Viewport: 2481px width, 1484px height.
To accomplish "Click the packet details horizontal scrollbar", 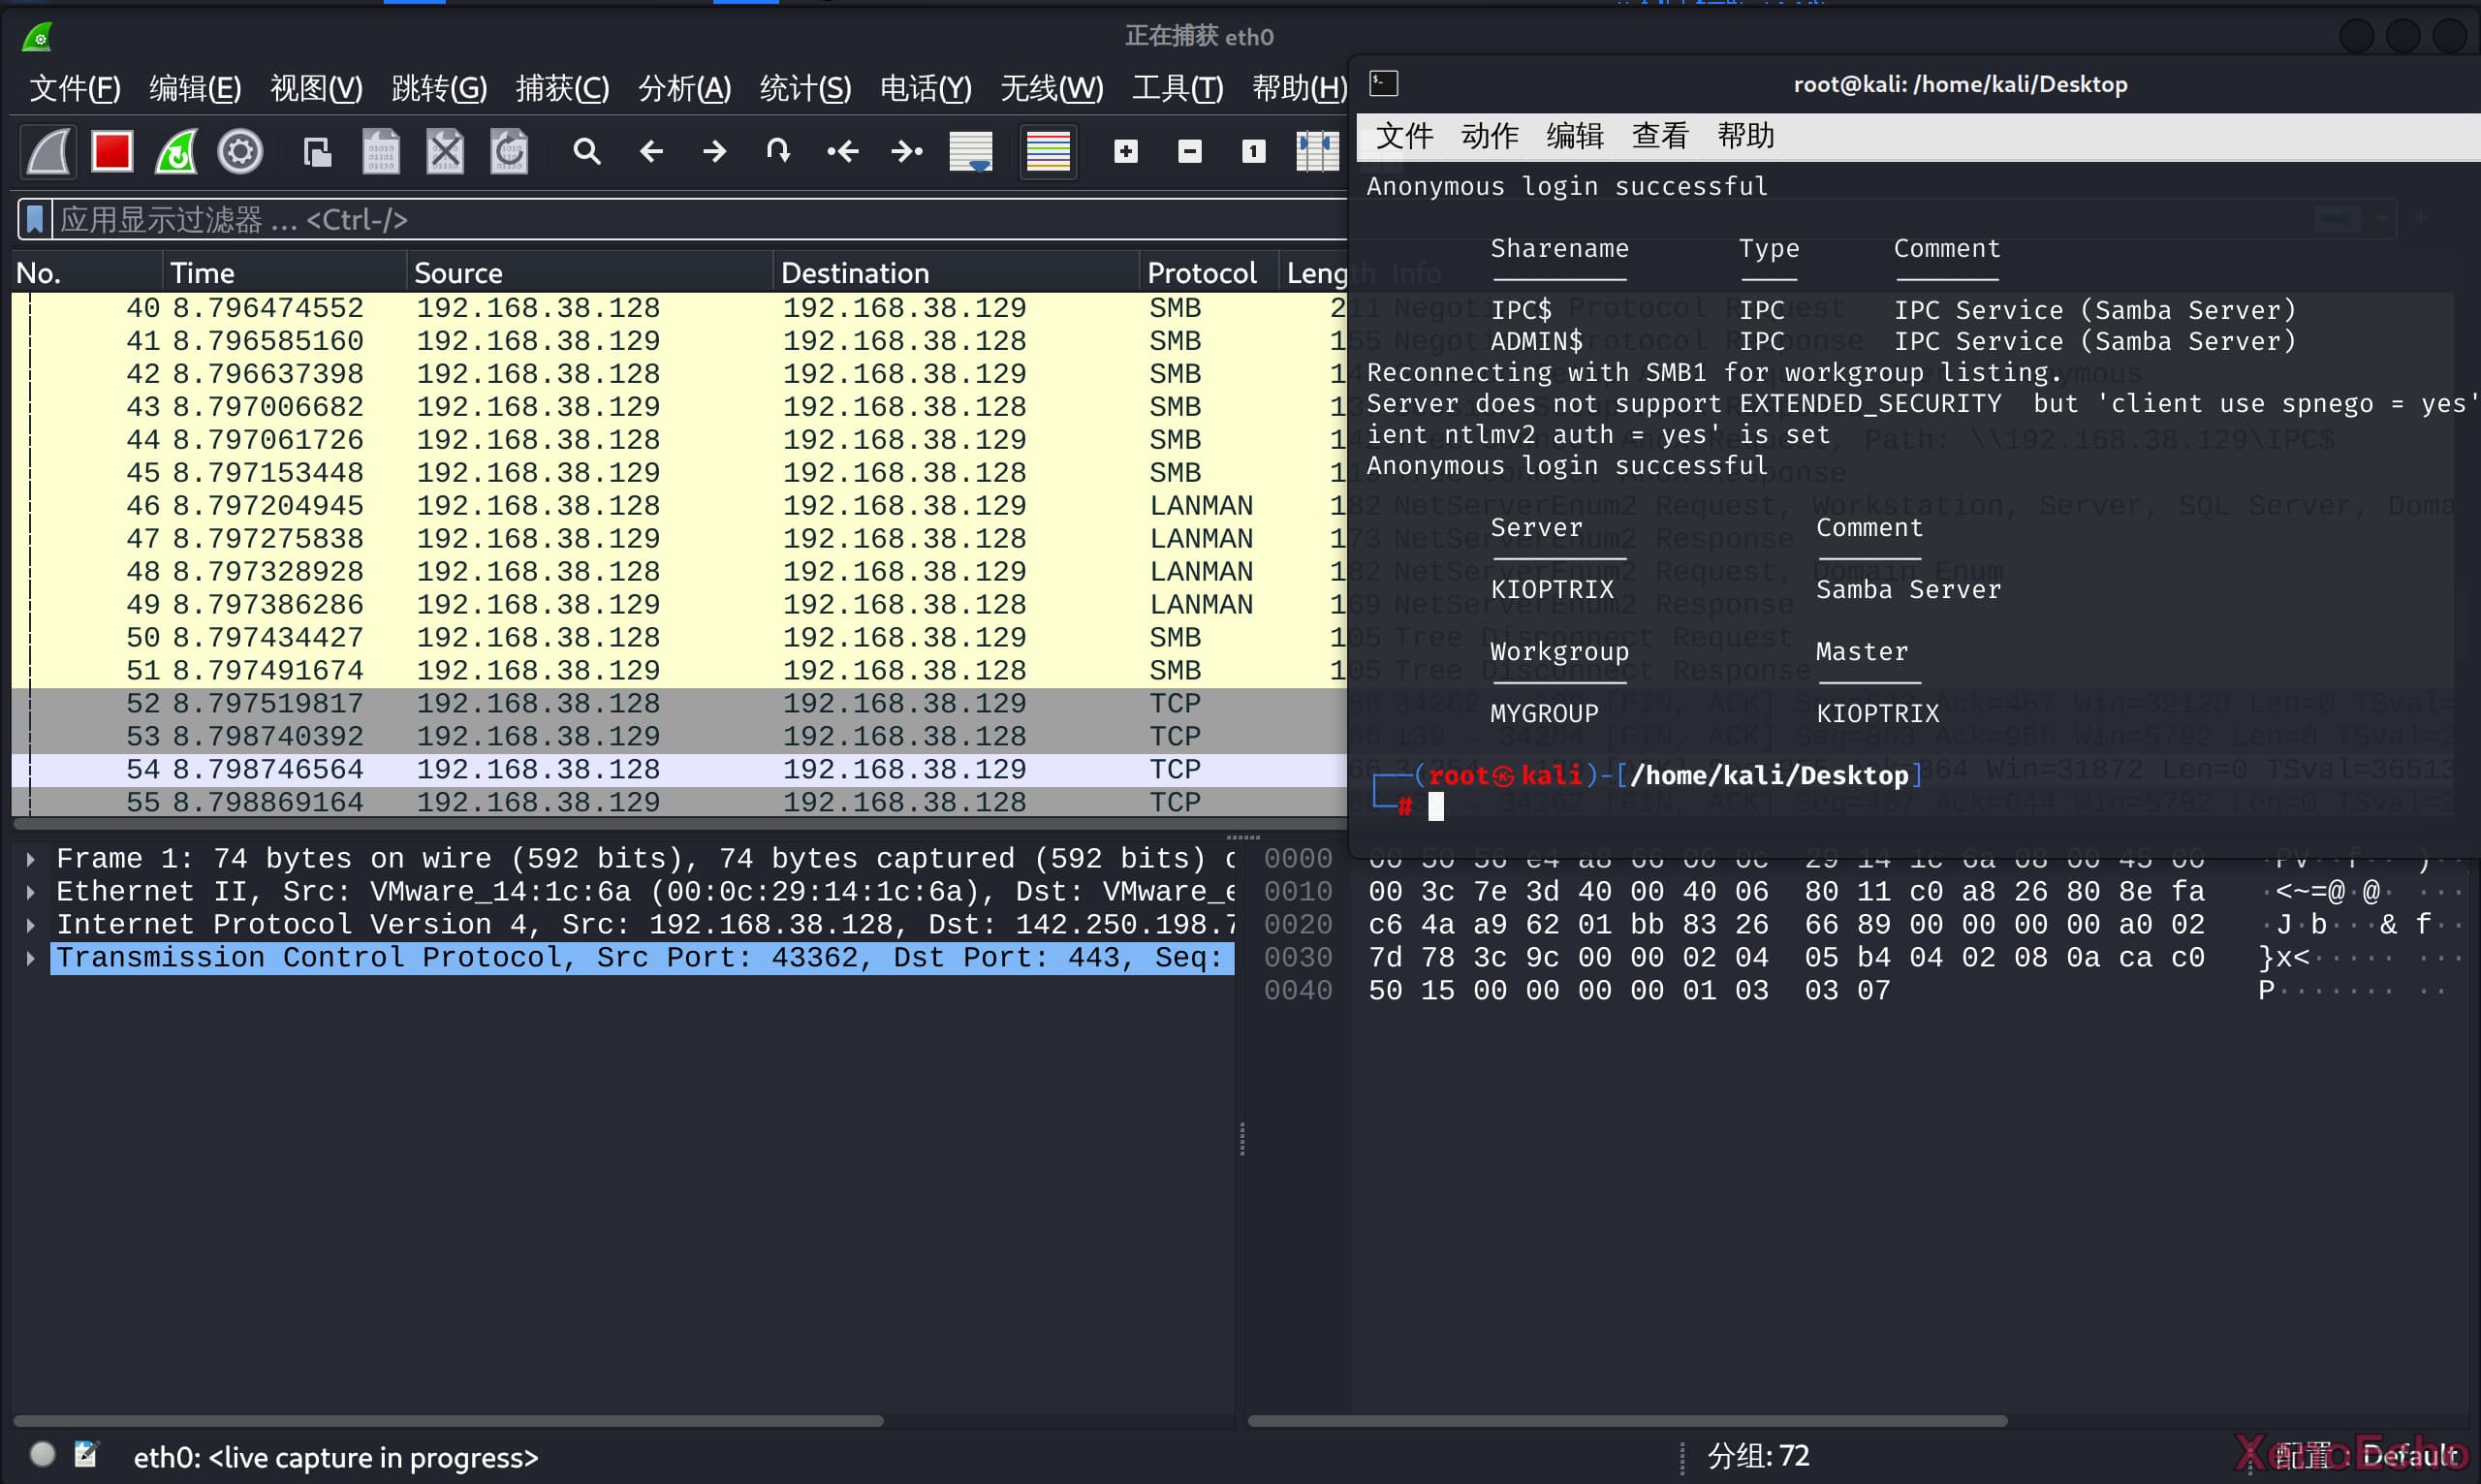I will [448, 1420].
